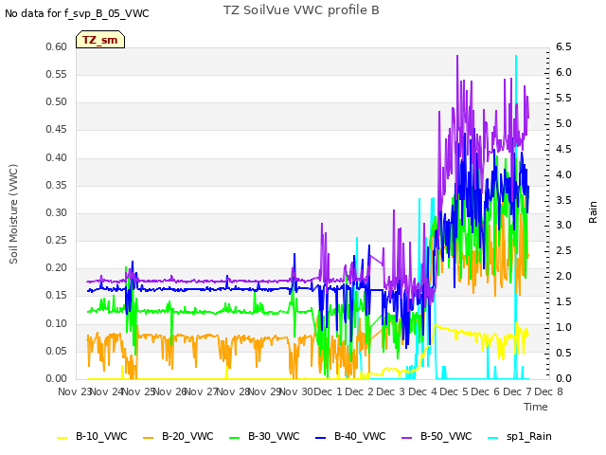Click the orange B-20_VWC legend swatch
The width and height of the screenshot is (606, 455).
[149, 438]
